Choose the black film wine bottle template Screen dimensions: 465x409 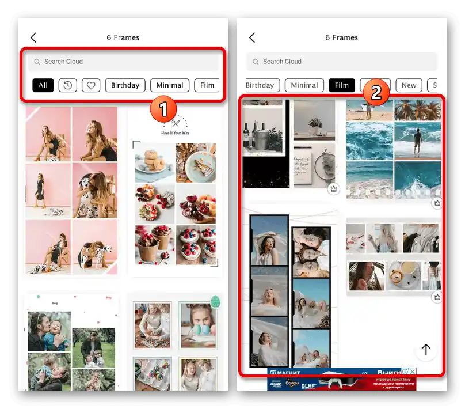click(289, 144)
